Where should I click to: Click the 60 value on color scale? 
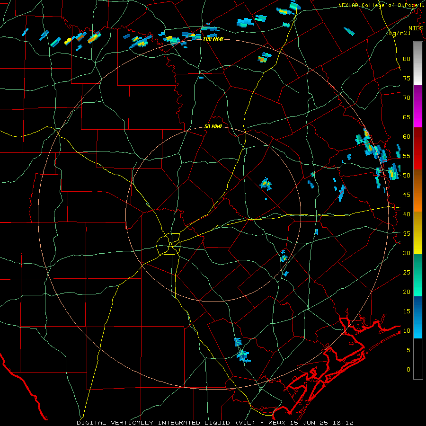pyautogui.click(x=407, y=136)
